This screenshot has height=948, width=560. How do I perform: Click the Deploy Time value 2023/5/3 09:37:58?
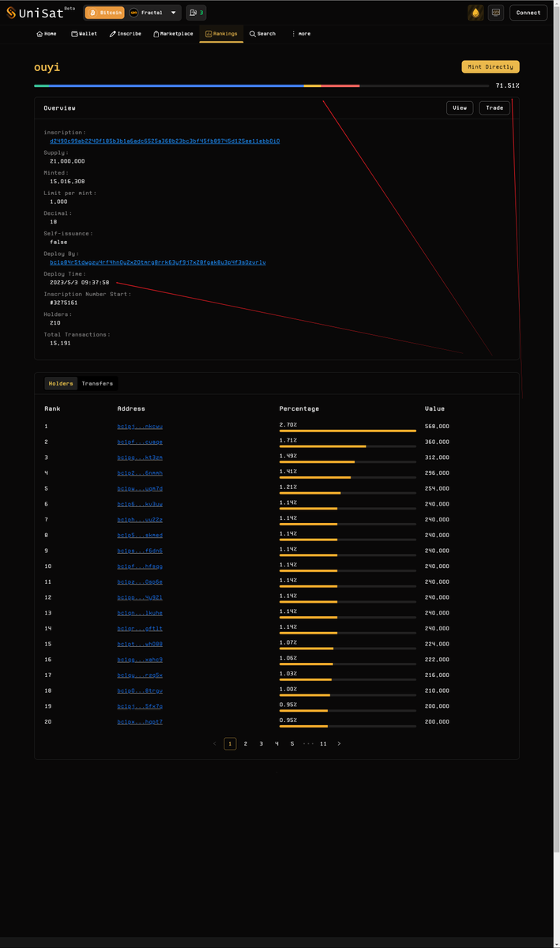79,282
